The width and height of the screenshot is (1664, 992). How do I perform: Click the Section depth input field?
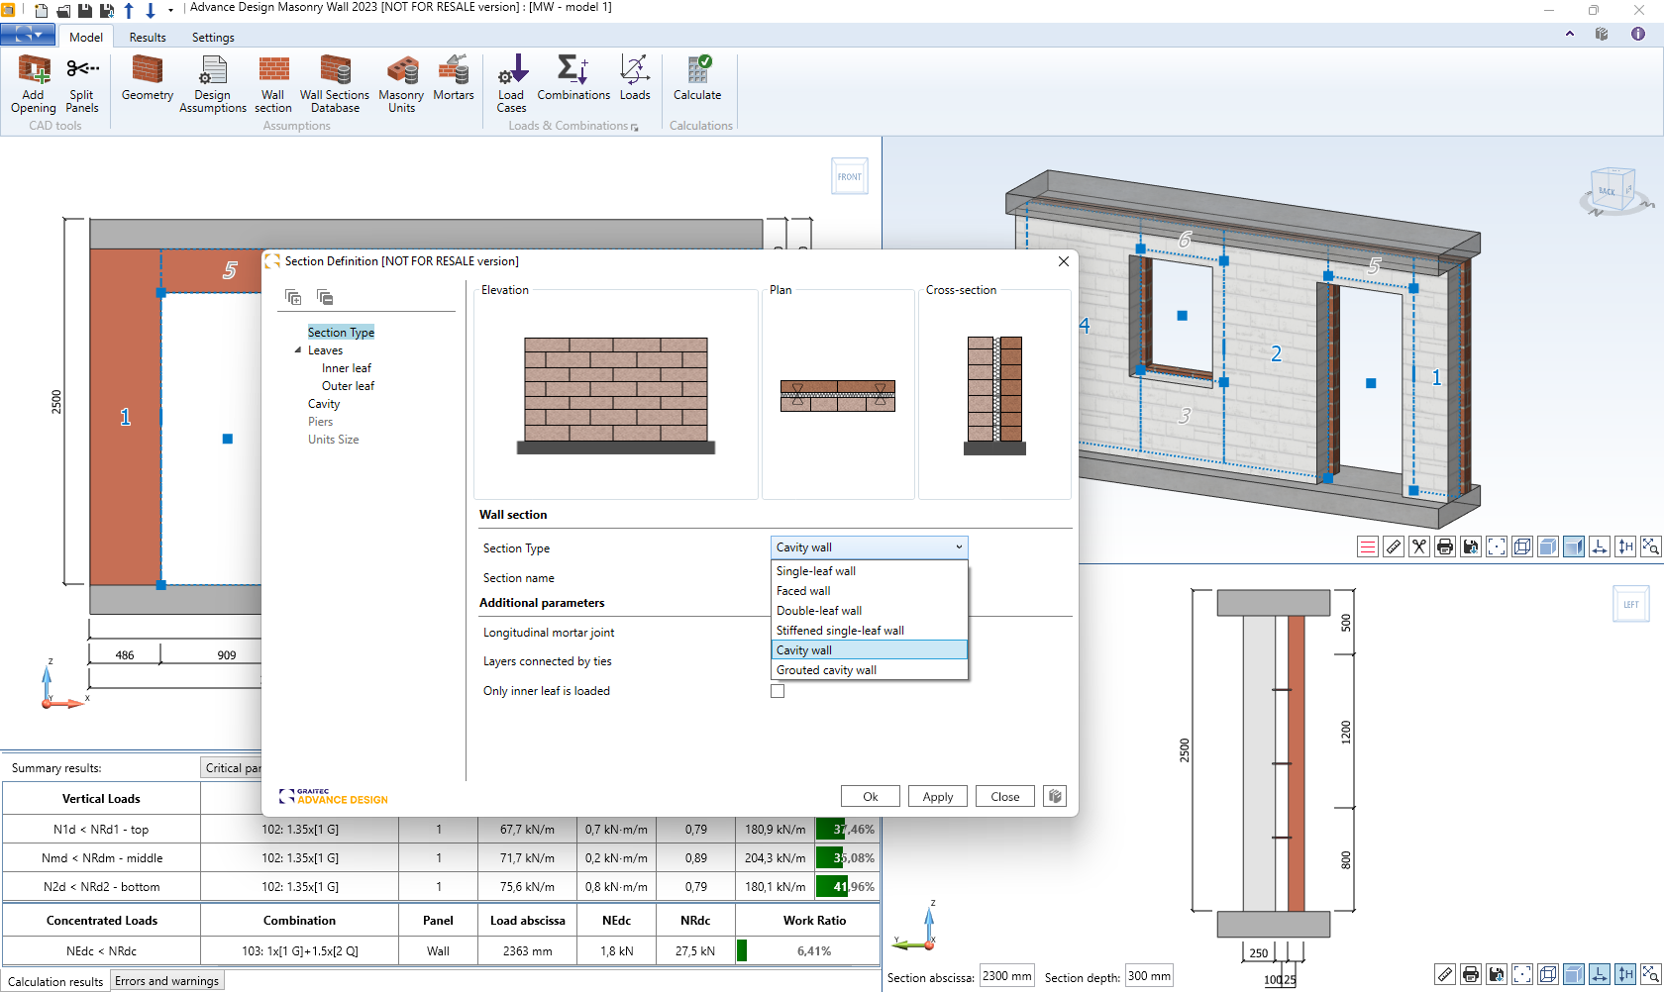point(1149,976)
